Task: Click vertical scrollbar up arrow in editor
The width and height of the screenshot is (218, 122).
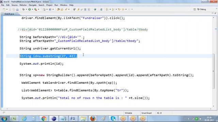Action: [x=214, y=18]
